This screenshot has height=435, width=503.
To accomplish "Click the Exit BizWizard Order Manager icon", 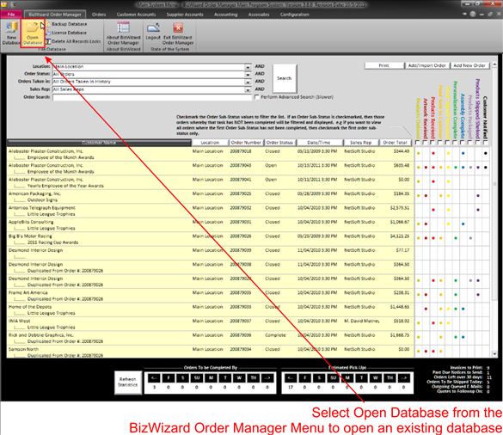I will (x=178, y=28).
